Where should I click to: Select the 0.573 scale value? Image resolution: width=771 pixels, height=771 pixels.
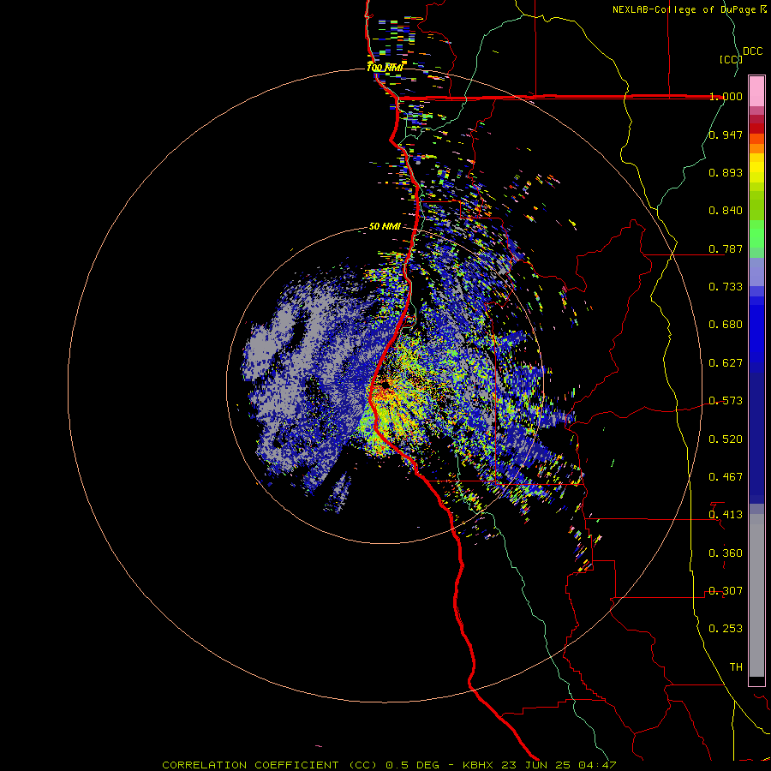coord(726,401)
